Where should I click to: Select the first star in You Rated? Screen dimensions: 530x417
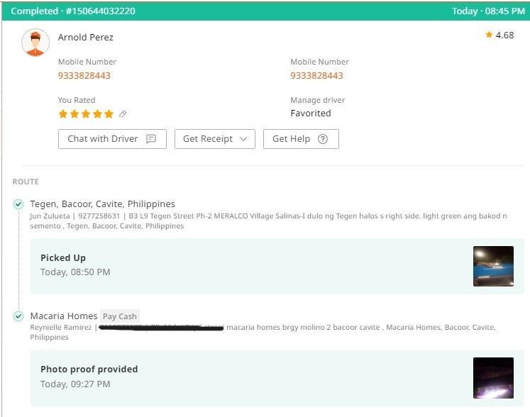63,114
